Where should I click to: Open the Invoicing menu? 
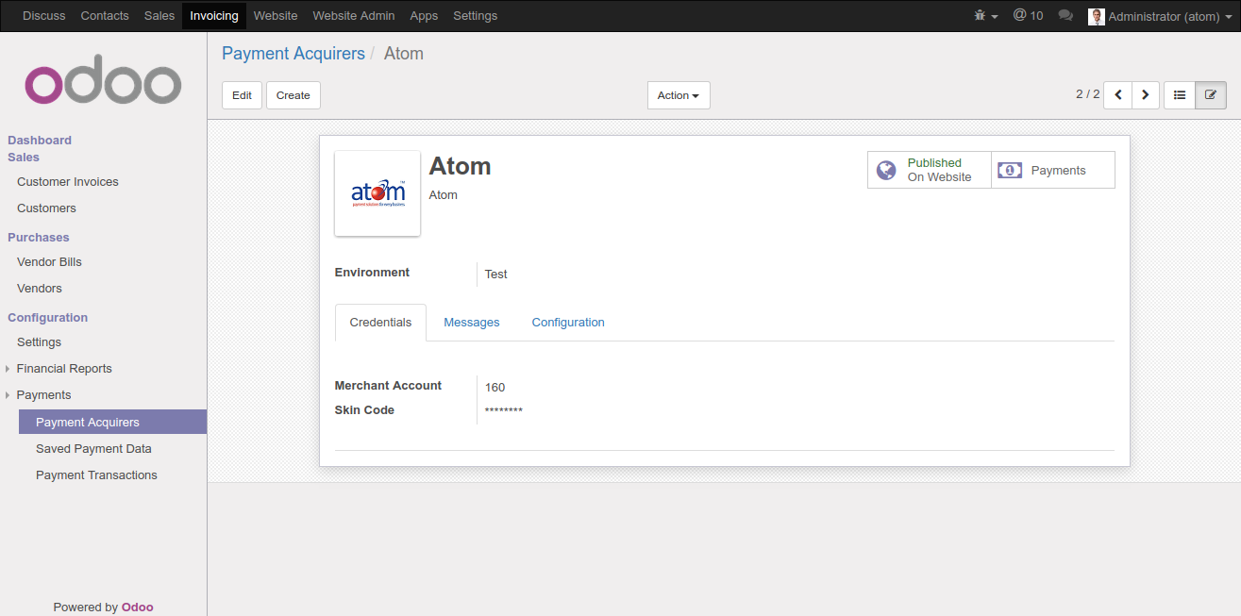[x=214, y=16]
